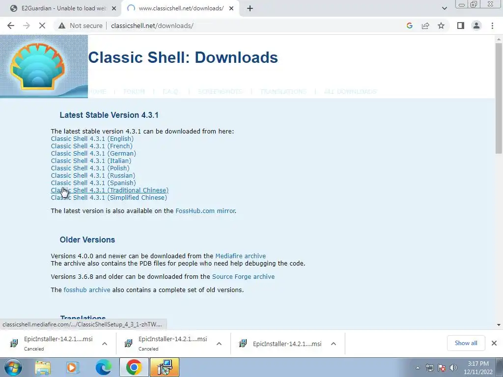
Task: Download Classic Shell 4.3.1 (Italian)
Action: (x=91, y=161)
